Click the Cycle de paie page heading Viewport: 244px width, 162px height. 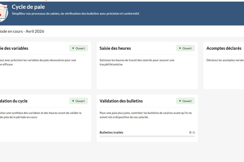coord(28,7)
